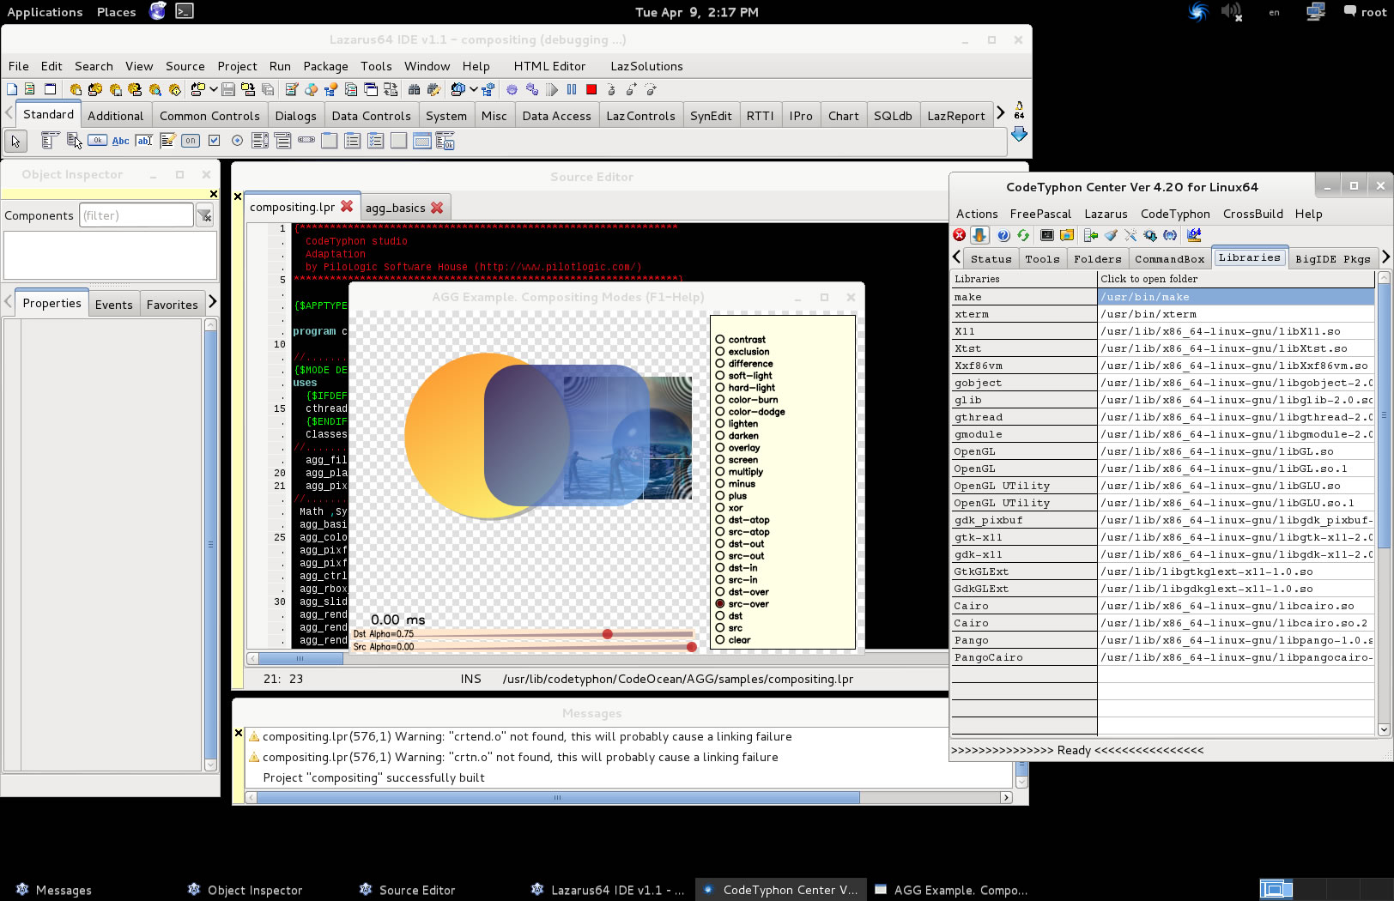Screen dimensions: 1394x901
Task: Click the red Stop debugging icon
Action: point(591,89)
